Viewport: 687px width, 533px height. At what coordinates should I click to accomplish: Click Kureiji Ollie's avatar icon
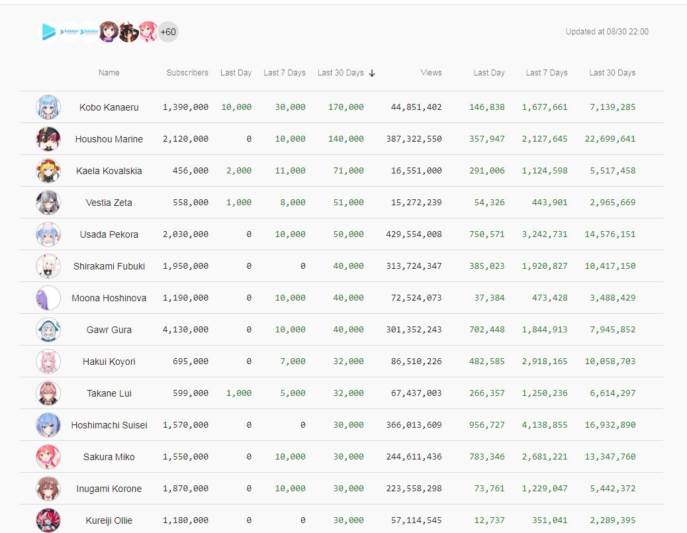point(48,520)
